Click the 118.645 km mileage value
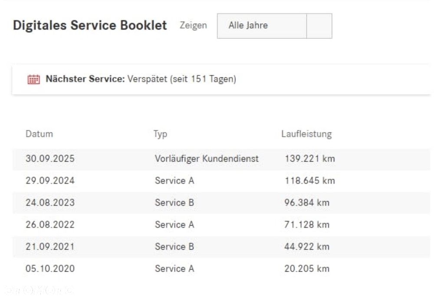The width and height of the screenshot is (434, 299). tap(310, 181)
